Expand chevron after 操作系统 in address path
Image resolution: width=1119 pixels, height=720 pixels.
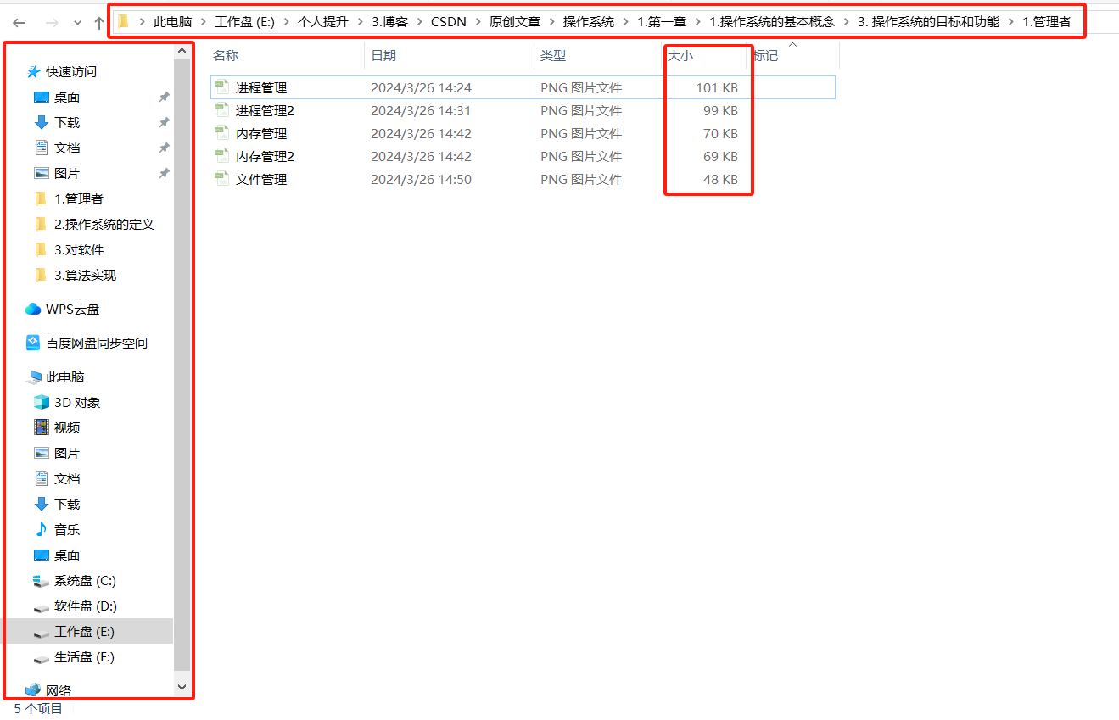(626, 22)
